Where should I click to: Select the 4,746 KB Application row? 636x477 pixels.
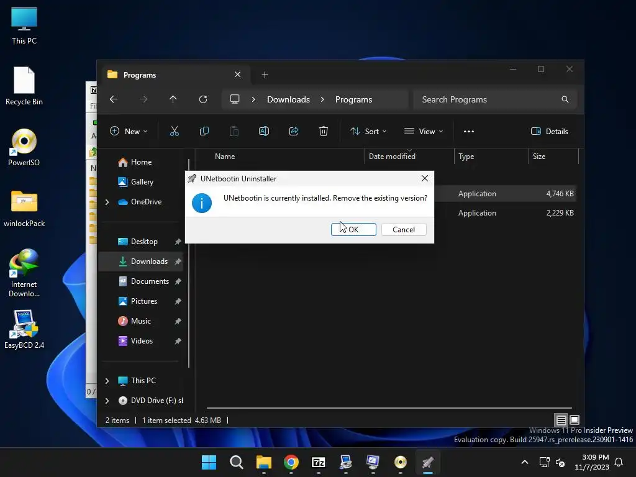pos(505,194)
